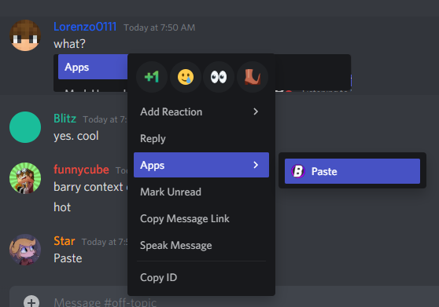The image size is (439, 307).
Task: Choose Speak Message option
Action: [x=201, y=245]
